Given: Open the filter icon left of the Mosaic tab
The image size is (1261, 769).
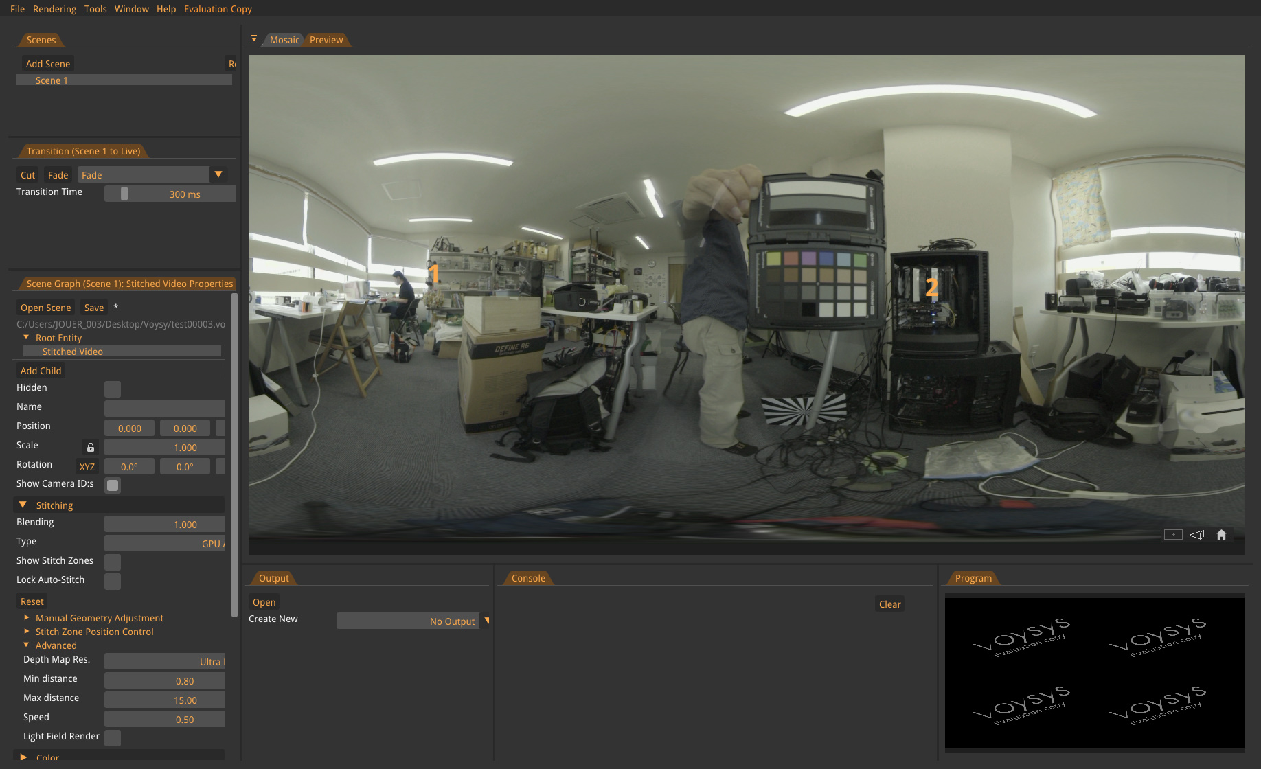Looking at the screenshot, I should [x=254, y=39].
